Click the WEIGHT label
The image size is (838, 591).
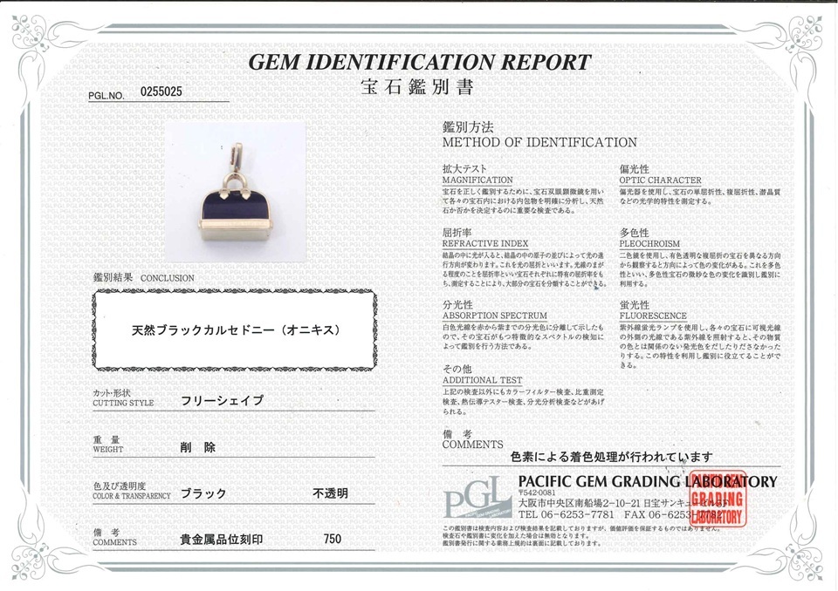tap(108, 449)
